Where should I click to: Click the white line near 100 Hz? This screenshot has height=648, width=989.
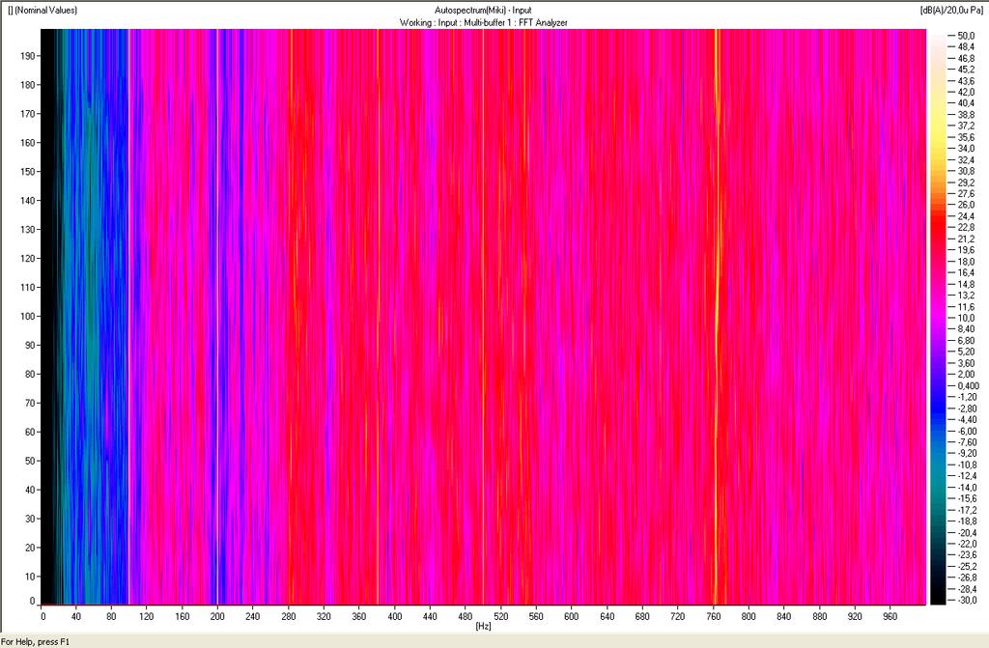click(128, 316)
